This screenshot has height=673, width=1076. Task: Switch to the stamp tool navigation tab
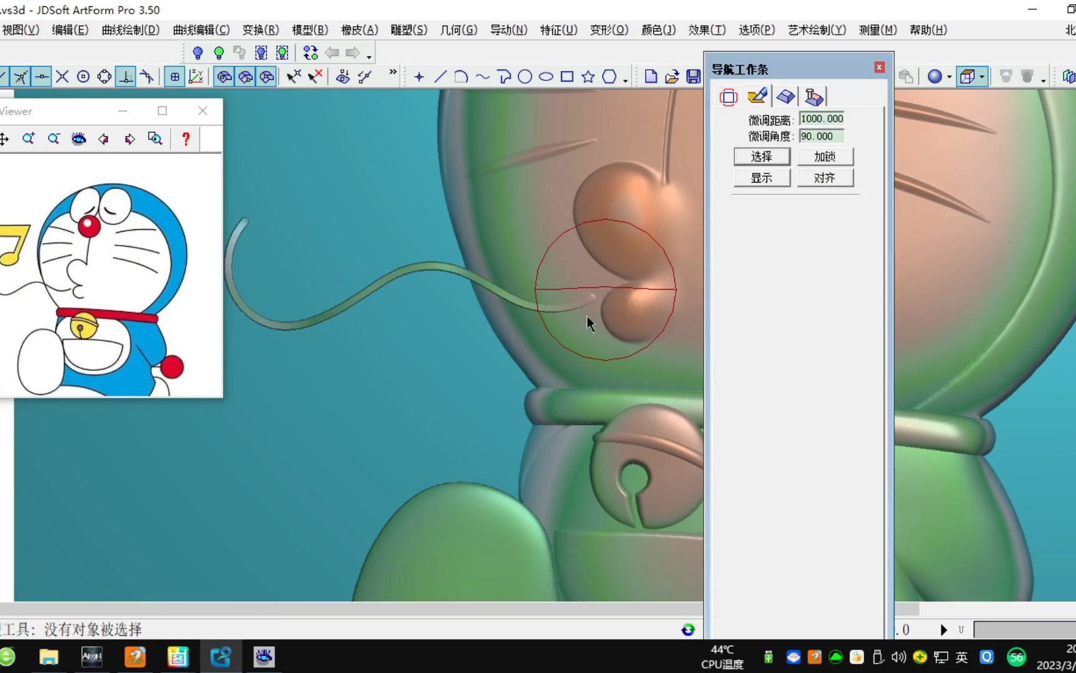click(814, 96)
